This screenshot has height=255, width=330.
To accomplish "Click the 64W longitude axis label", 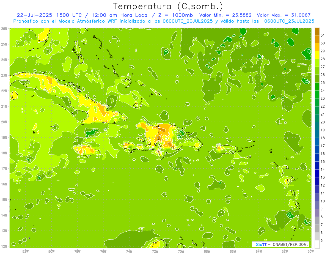I will (259, 251).
